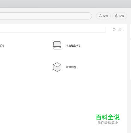
Task: Open the 反馈 feedback button
Action: point(103,16)
